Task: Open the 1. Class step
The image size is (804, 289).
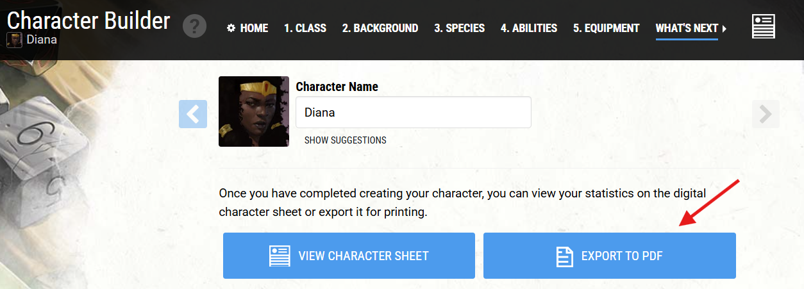Action: [x=305, y=28]
